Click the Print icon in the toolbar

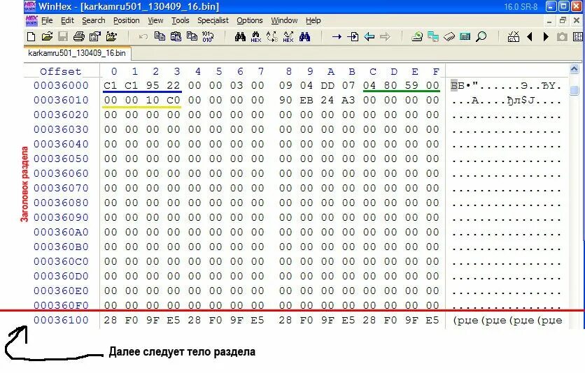coord(78,36)
